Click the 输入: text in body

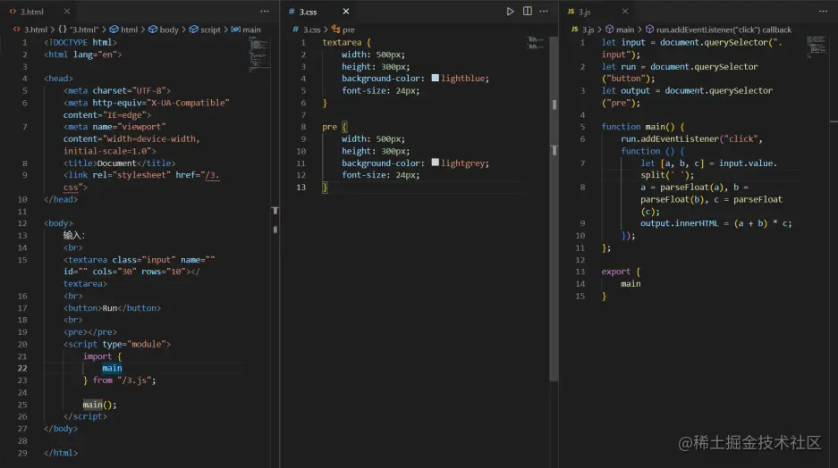point(73,235)
